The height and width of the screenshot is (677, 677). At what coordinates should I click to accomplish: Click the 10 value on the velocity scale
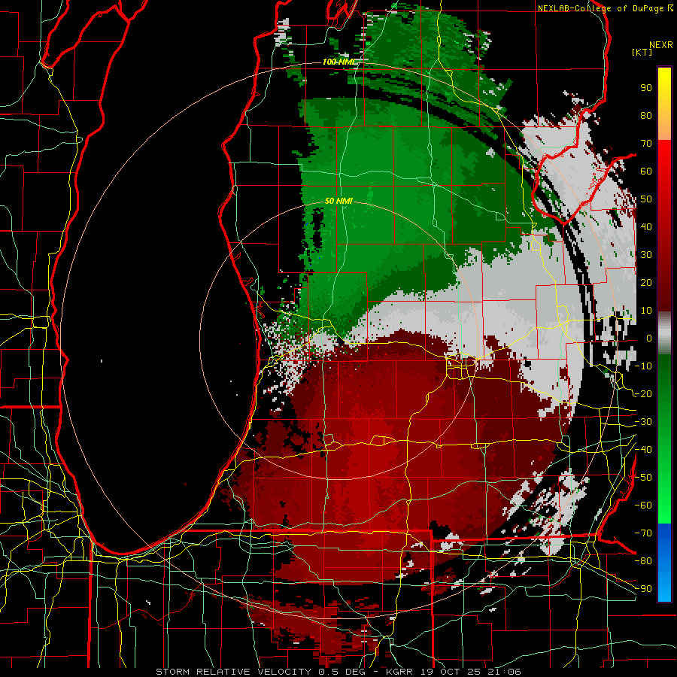[646, 311]
